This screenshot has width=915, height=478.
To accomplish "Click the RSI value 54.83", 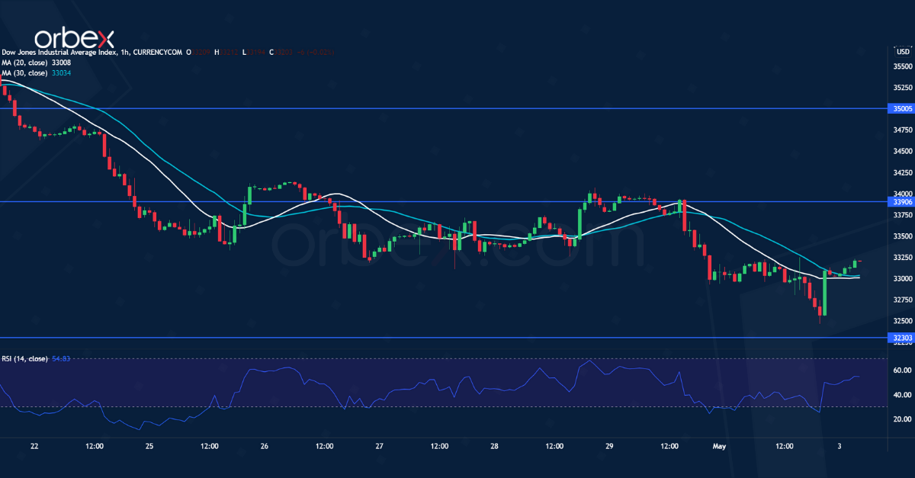I will point(61,380).
